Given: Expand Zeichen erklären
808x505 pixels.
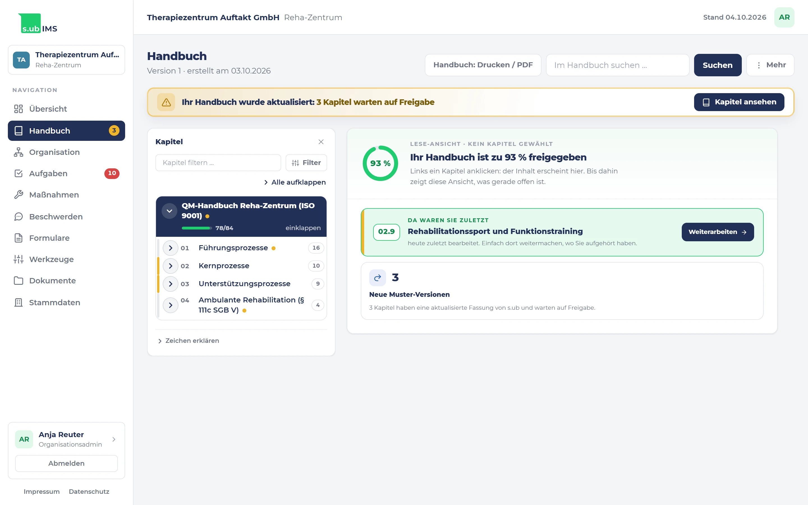Looking at the screenshot, I should click(188, 341).
